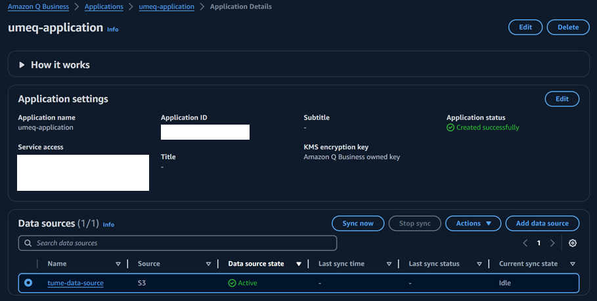Open Info link next to umeq-application title
Screen dimensions: 597x301
point(113,30)
